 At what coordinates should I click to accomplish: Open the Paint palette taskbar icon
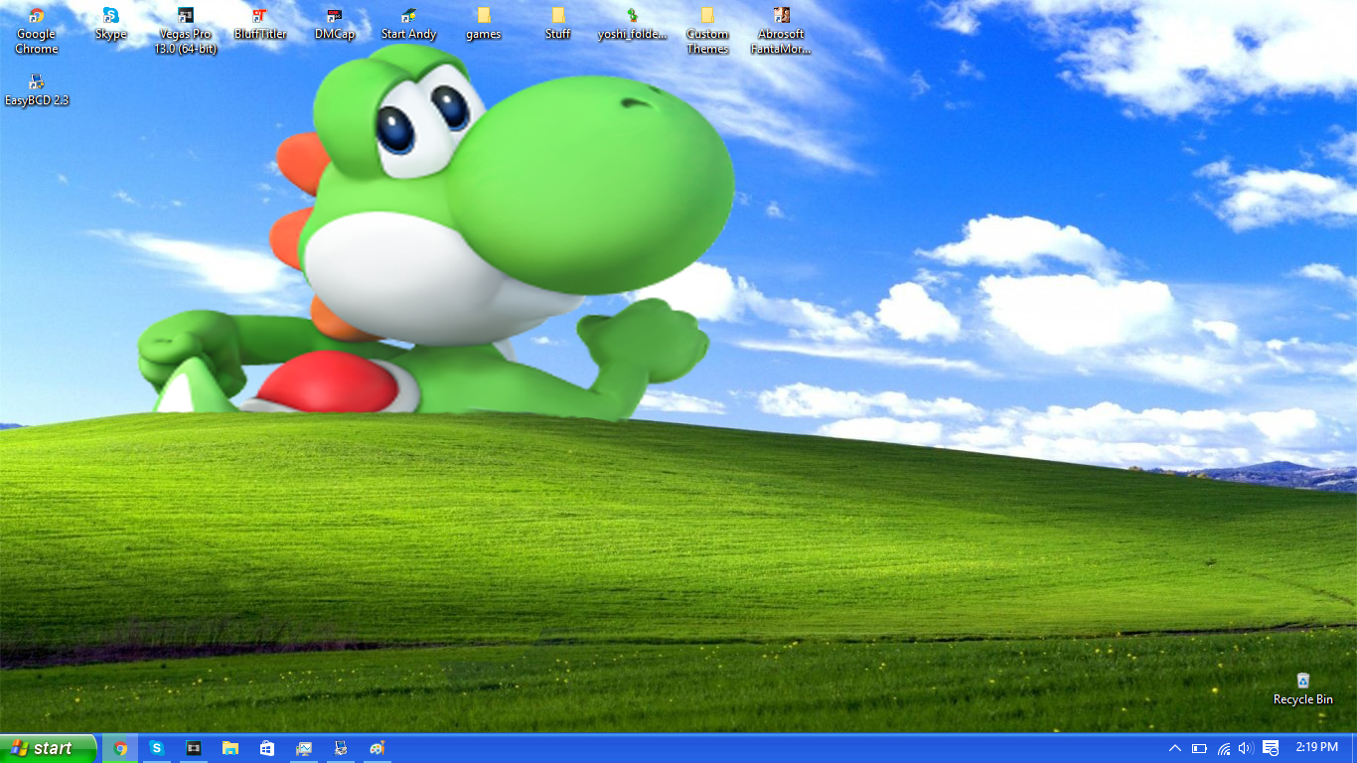click(x=377, y=748)
